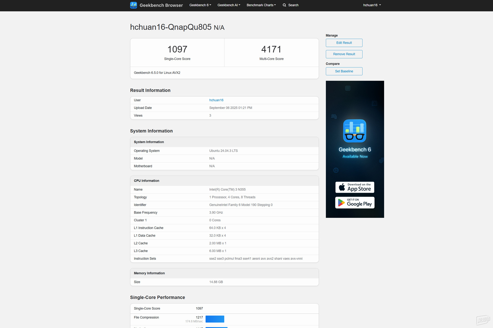Click the 32.0 KB x 4 data cache value
Viewport: 493px width, 328px height.
pos(217,236)
